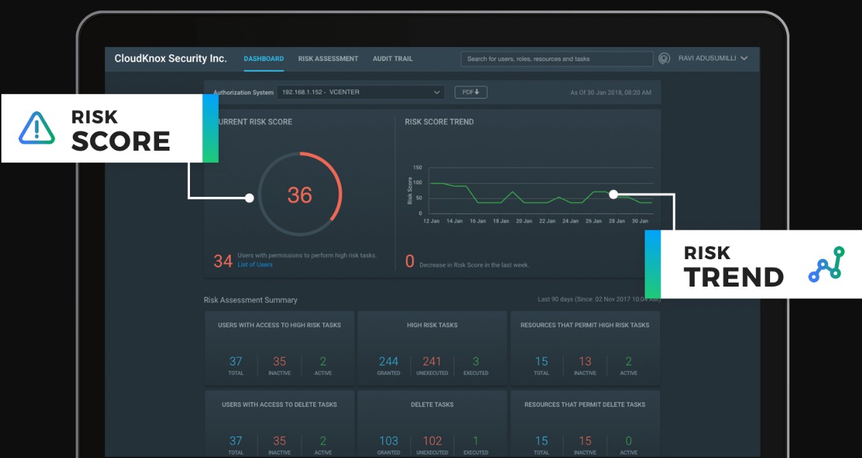Click the CloudKnox Security Inc. logo
The height and width of the screenshot is (458, 862).
coord(170,59)
